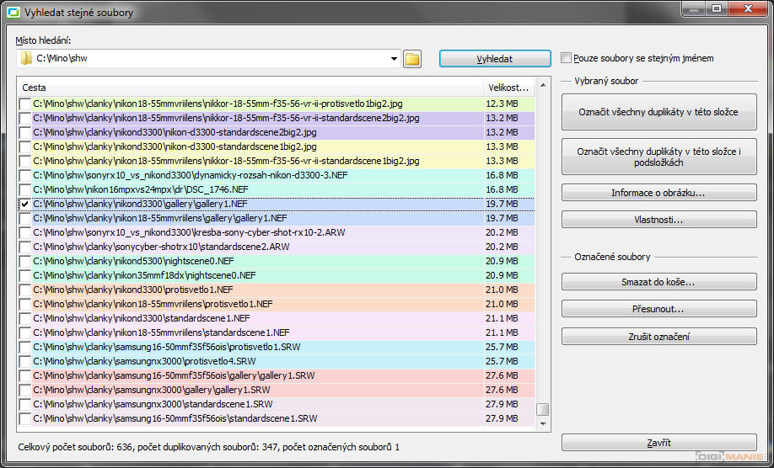The image size is (774, 468).
Task: Enable 'Pouze soubory se stejným jménem' checkbox
Action: coord(567,59)
